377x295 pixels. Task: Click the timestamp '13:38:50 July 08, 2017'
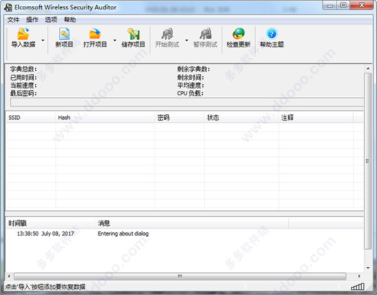tap(45, 233)
